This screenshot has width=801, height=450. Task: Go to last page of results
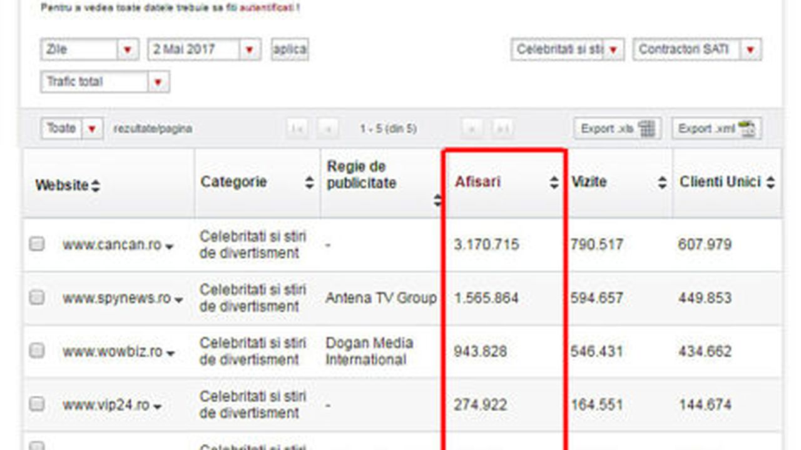(x=502, y=129)
